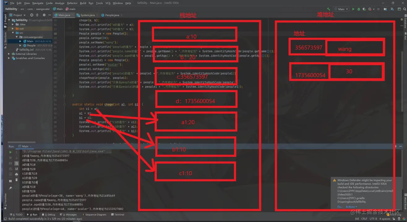The image size is (407, 222).
Task: Click the Fix link in the notification
Action: pyautogui.click(x=339, y=207)
